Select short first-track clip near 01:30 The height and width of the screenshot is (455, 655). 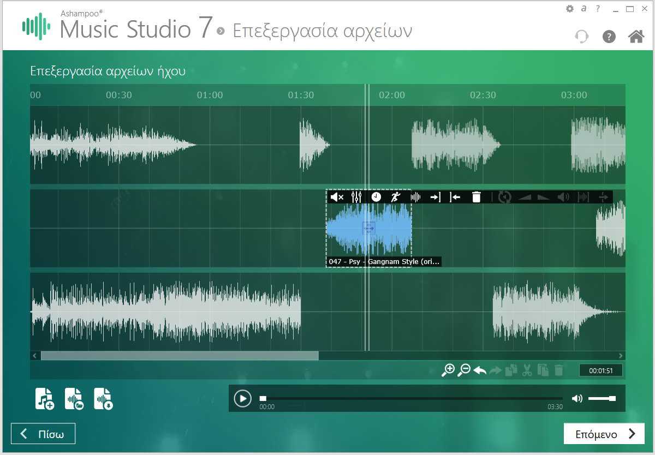(x=314, y=145)
